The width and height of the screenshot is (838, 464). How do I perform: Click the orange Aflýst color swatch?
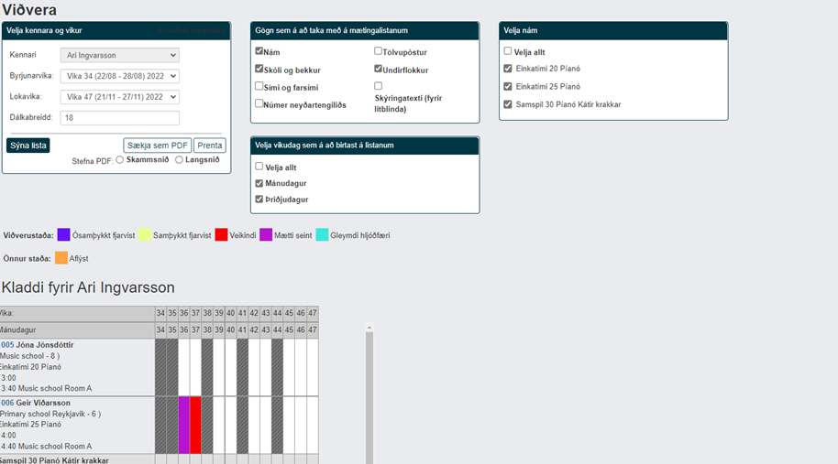pos(61,258)
